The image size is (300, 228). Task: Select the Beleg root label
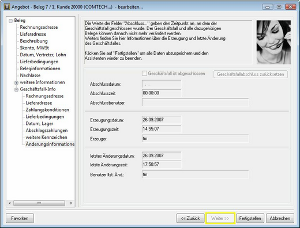(x=20, y=20)
